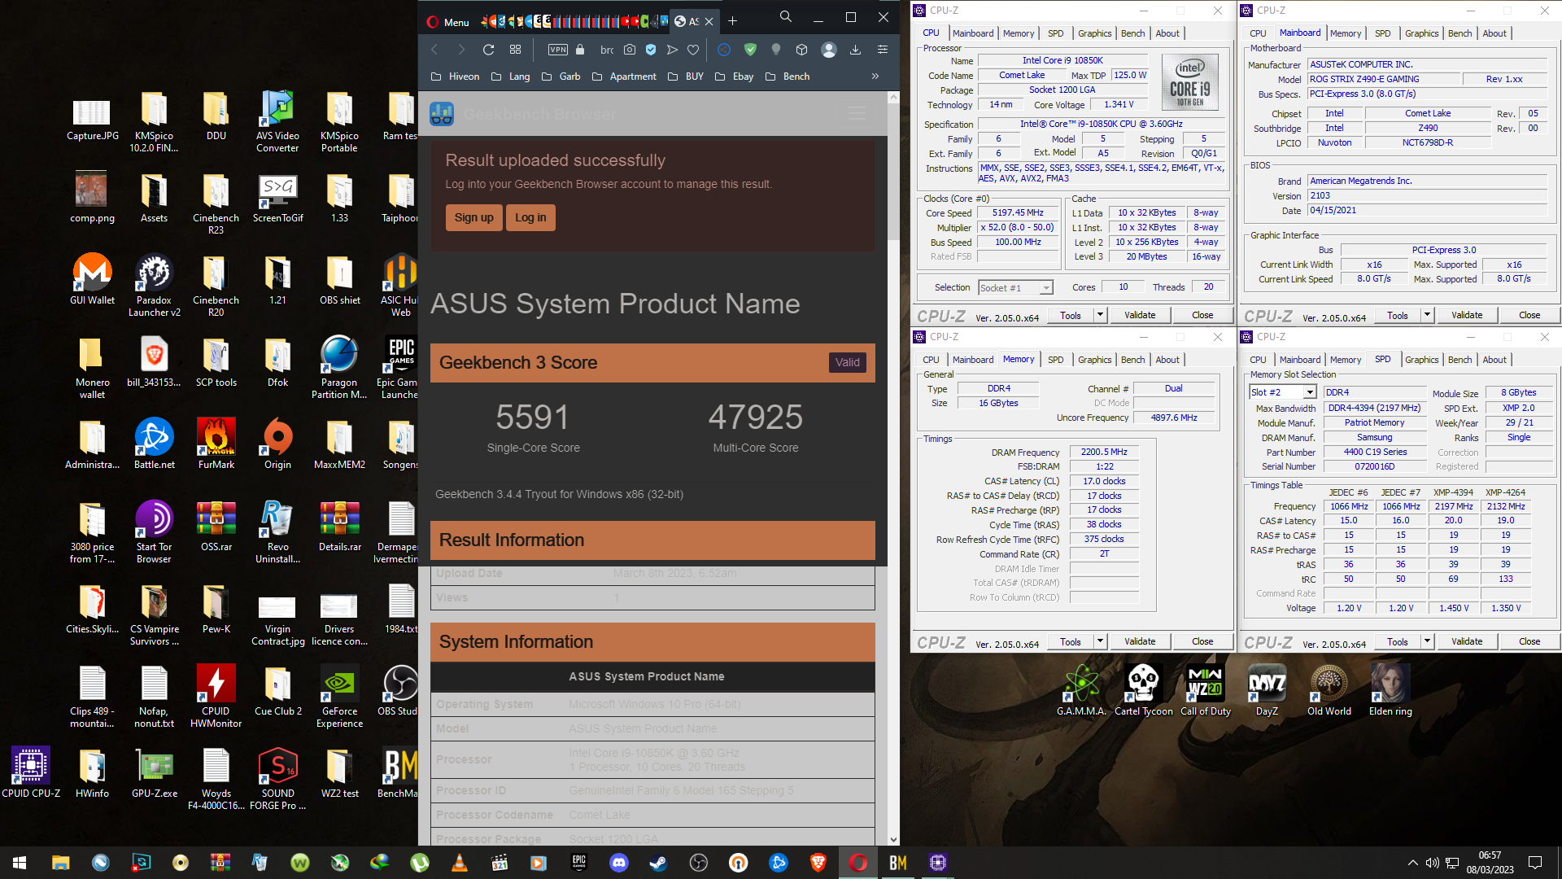Open the notification center icon
Image resolution: width=1562 pixels, height=879 pixels.
[x=1535, y=863]
